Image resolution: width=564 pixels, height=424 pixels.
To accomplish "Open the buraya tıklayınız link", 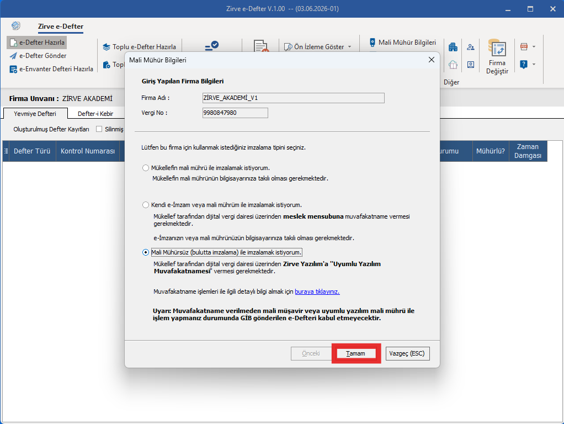I will point(317,291).
